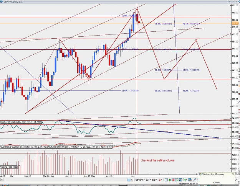Click the Windows Start button

(x=5, y=185)
